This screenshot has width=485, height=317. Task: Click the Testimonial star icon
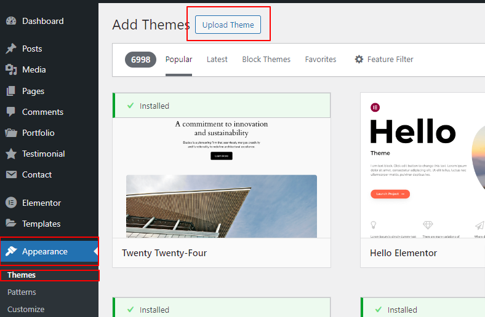(x=11, y=154)
